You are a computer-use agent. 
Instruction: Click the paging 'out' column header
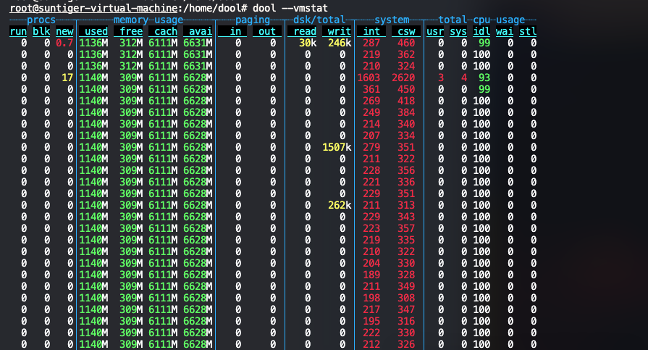[267, 31]
